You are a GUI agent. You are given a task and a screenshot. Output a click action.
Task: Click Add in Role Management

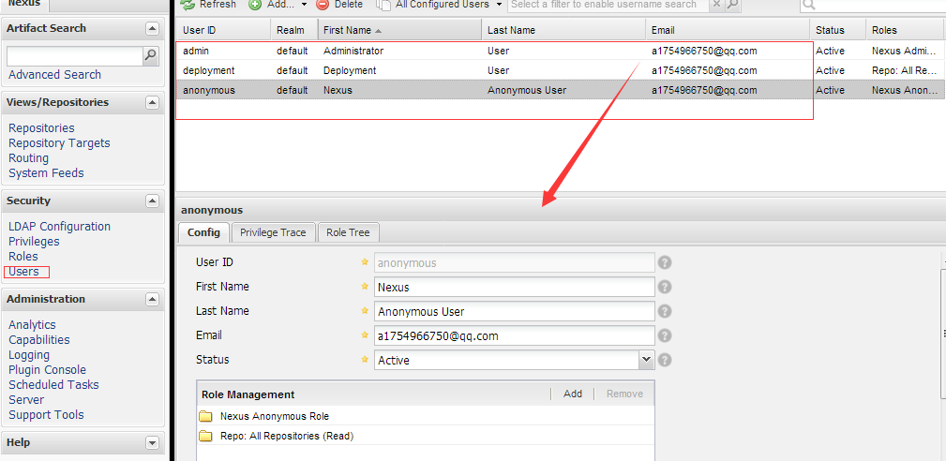[573, 394]
